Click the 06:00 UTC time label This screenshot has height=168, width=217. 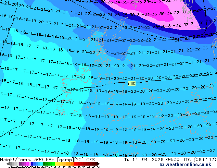point(179,159)
